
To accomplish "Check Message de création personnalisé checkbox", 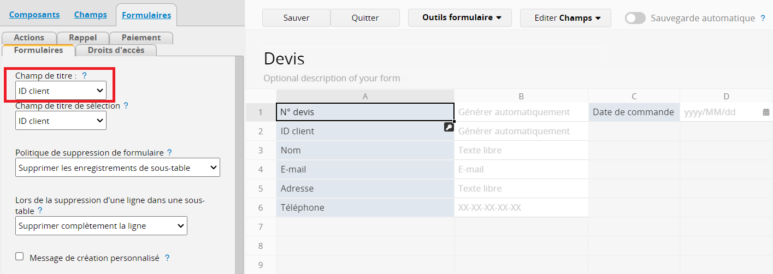I will pyautogui.click(x=20, y=257).
